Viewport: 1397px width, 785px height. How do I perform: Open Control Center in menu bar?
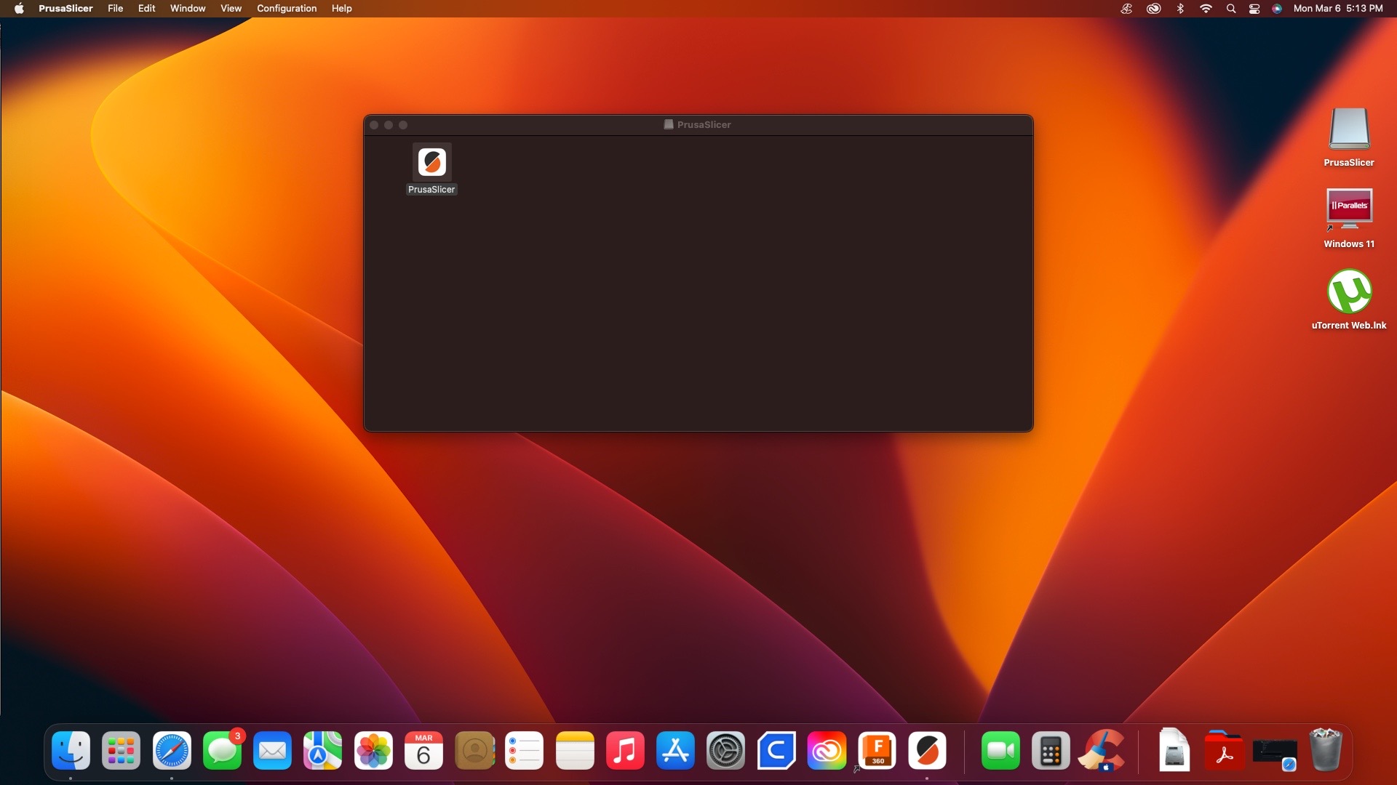pos(1254,9)
